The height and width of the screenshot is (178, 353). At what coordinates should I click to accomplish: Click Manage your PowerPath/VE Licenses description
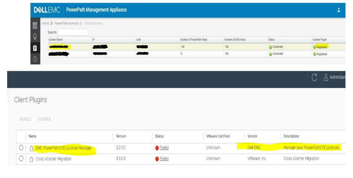tap(312, 148)
